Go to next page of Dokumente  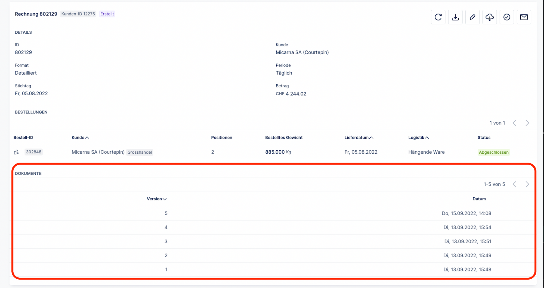[527, 184]
